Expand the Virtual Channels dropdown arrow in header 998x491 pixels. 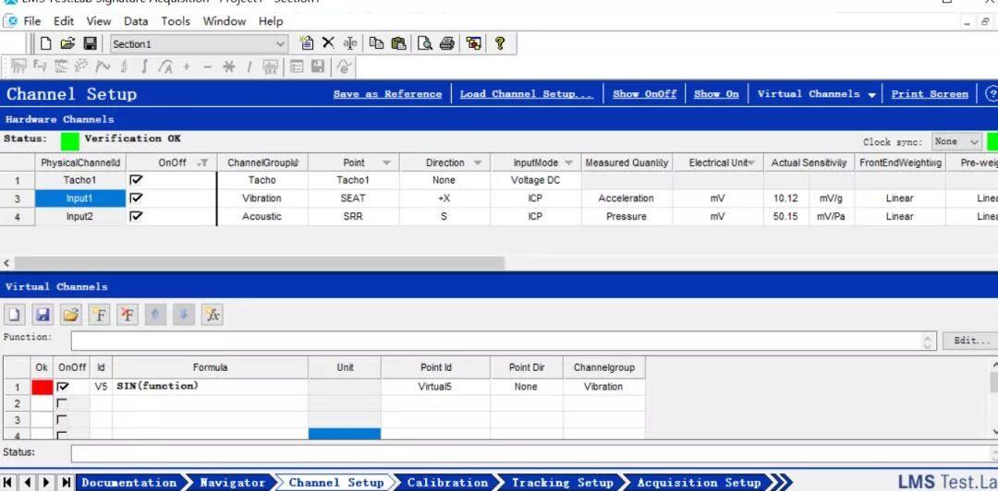(871, 95)
